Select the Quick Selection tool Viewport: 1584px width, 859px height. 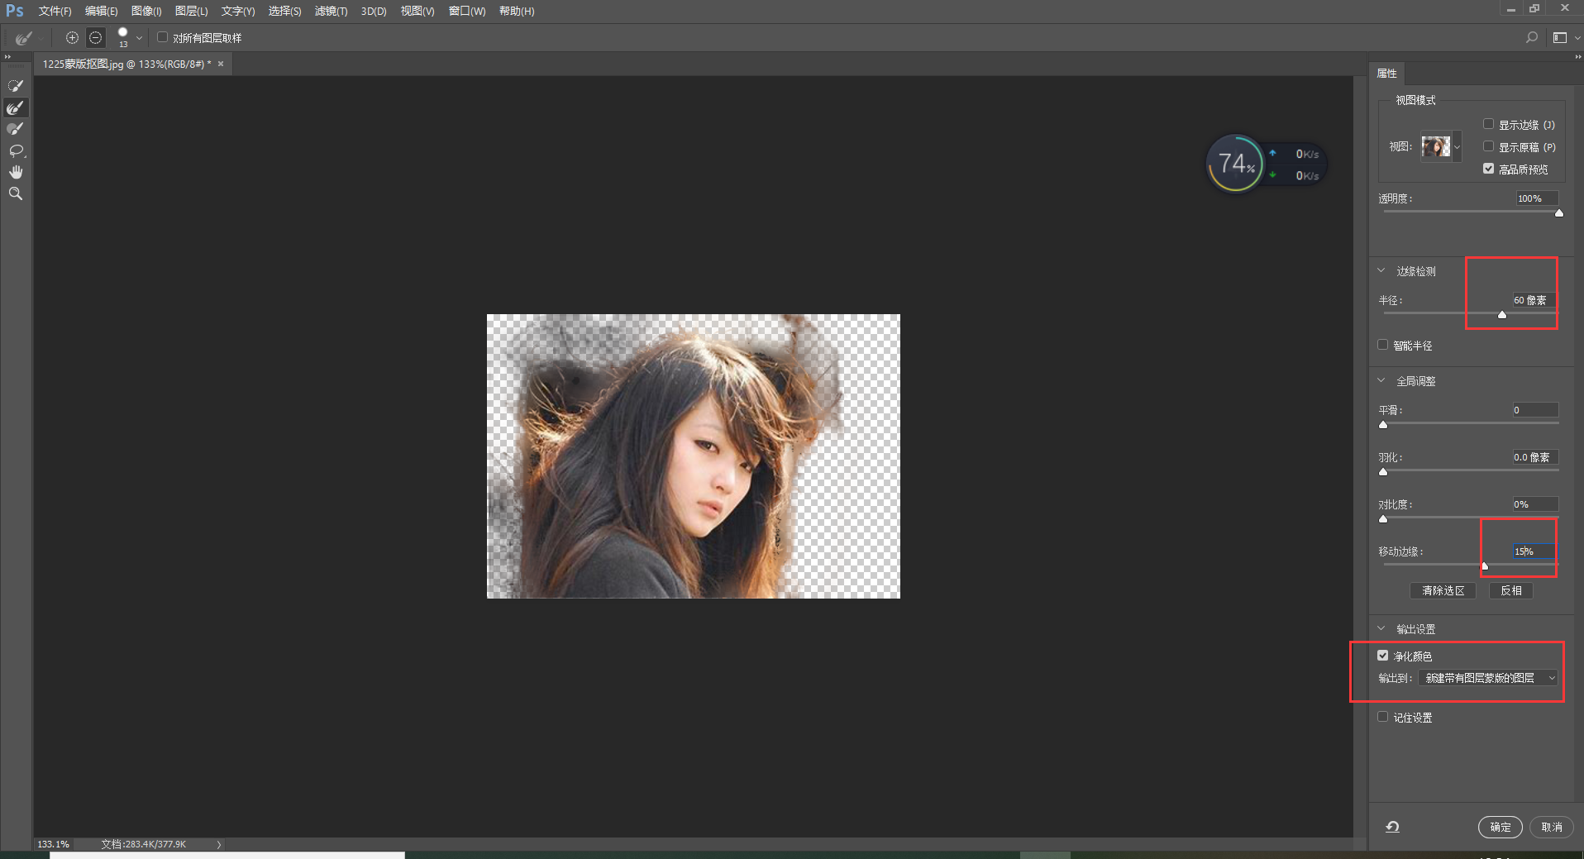(x=16, y=86)
